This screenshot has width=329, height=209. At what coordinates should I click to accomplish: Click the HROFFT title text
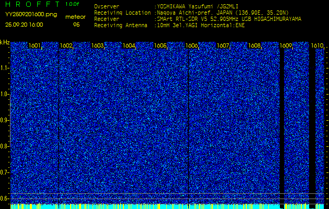point(32,4)
